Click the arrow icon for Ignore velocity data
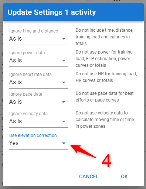 click(x=64, y=121)
